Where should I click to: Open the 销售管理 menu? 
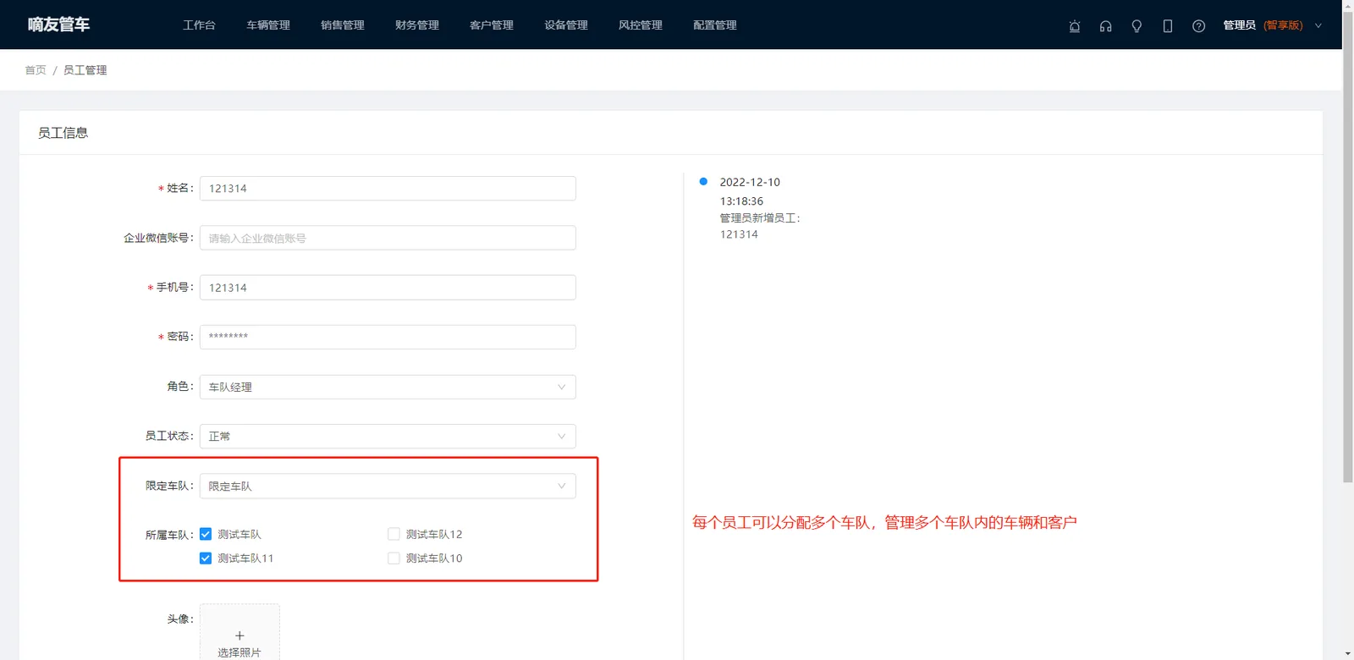[x=343, y=25]
